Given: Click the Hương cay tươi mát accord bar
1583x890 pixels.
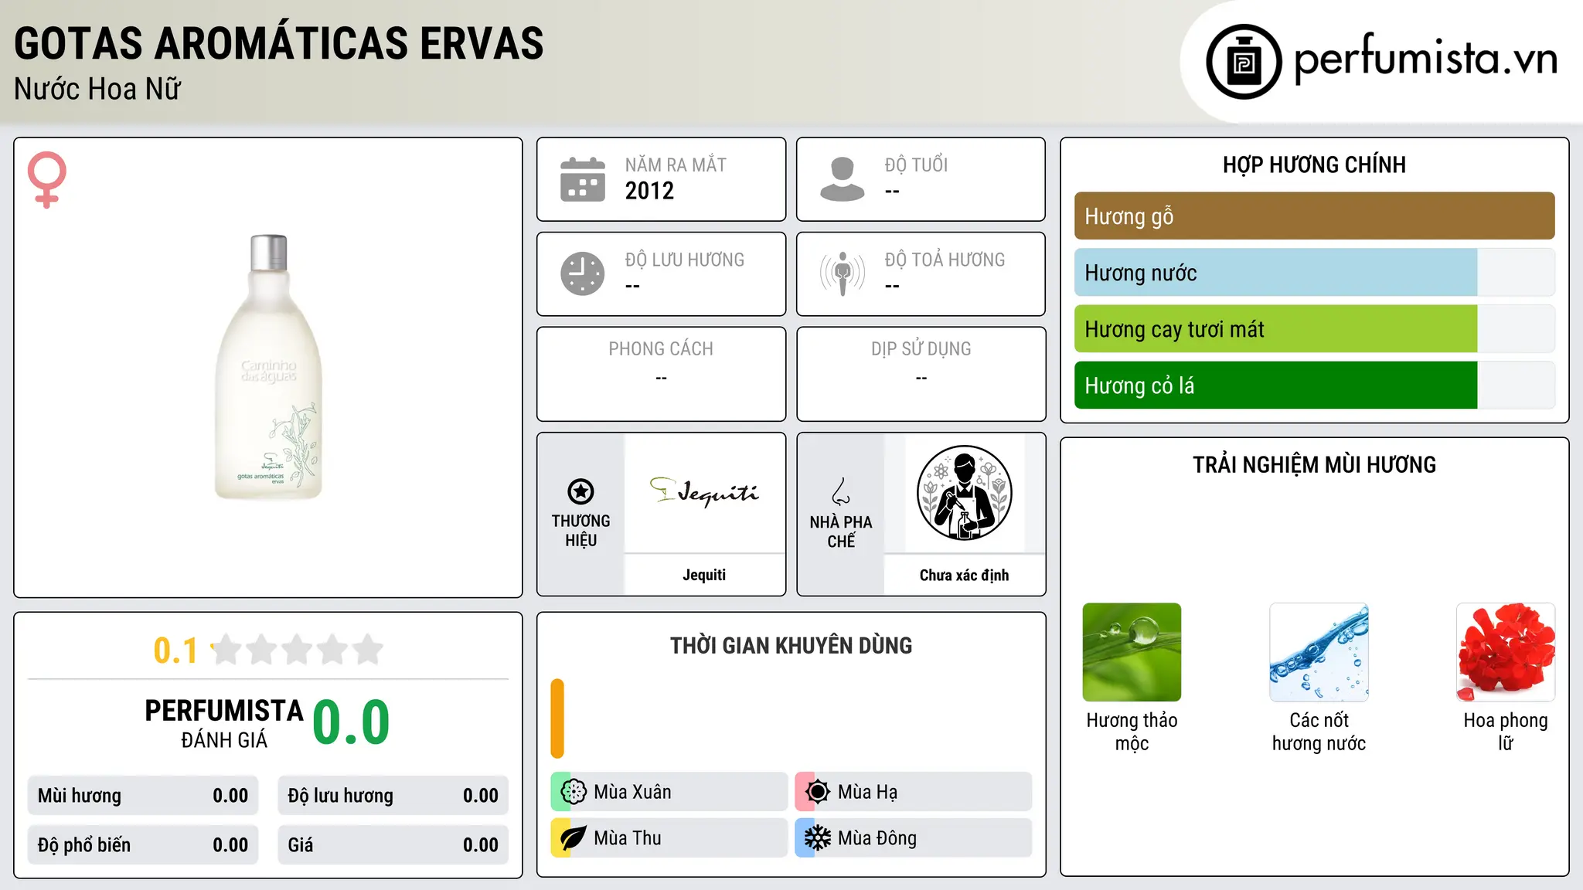Looking at the screenshot, I should pos(1314,328).
